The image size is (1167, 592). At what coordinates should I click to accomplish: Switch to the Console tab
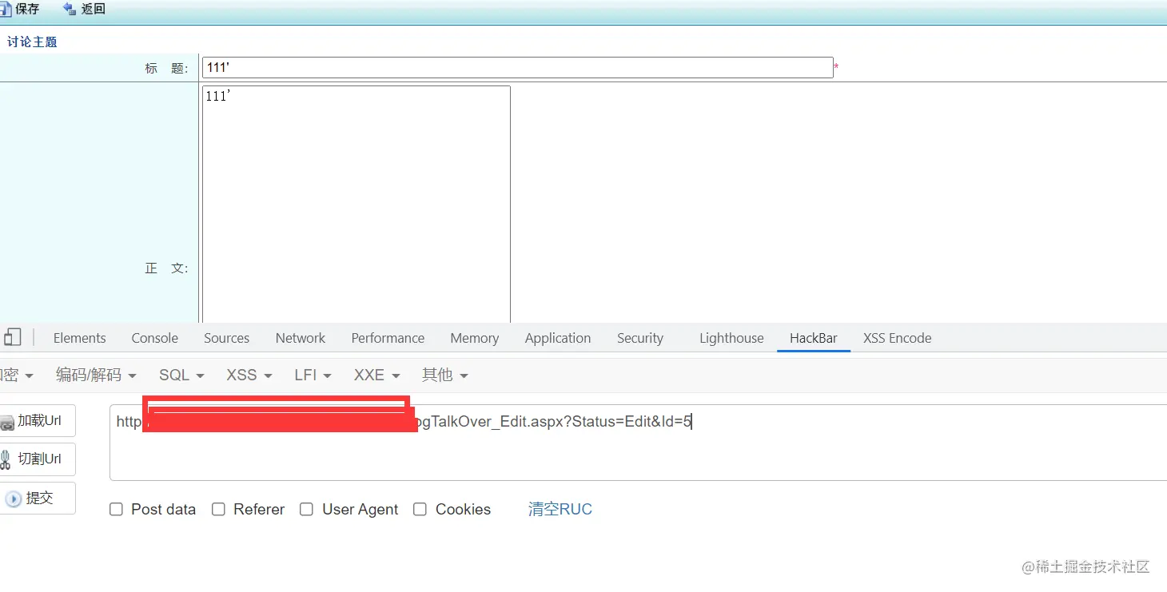pos(154,338)
